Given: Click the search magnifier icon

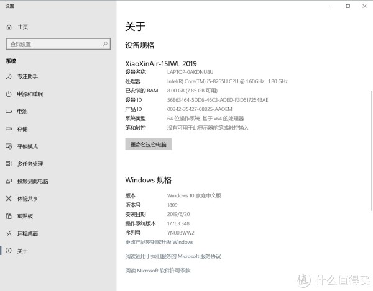Looking at the screenshot, I should click(x=105, y=43).
